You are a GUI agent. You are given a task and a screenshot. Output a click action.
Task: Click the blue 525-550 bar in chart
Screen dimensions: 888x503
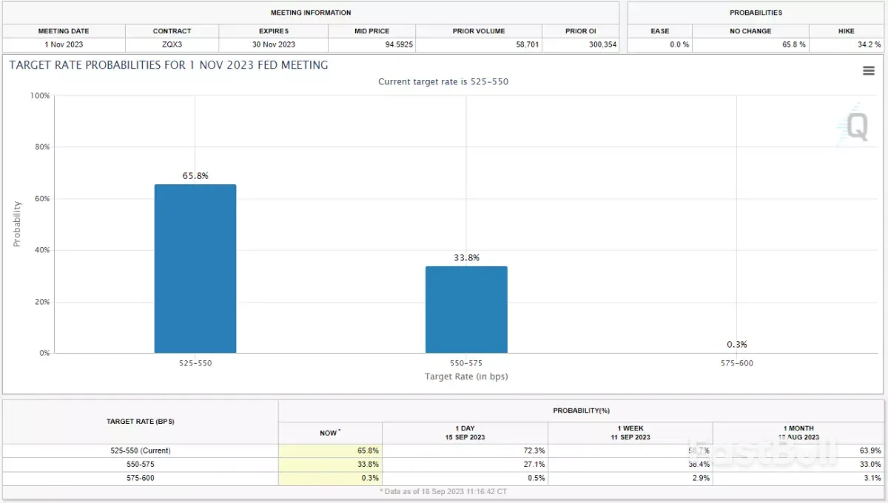pyautogui.click(x=195, y=269)
